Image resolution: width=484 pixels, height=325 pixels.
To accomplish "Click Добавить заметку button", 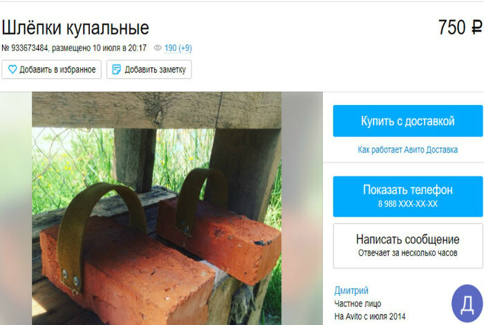I will pyautogui.click(x=149, y=69).
